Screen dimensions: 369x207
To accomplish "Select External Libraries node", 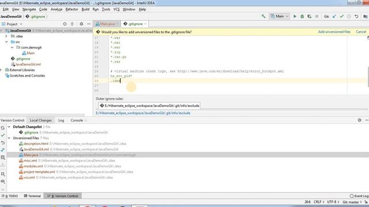I will coord(20,70).
